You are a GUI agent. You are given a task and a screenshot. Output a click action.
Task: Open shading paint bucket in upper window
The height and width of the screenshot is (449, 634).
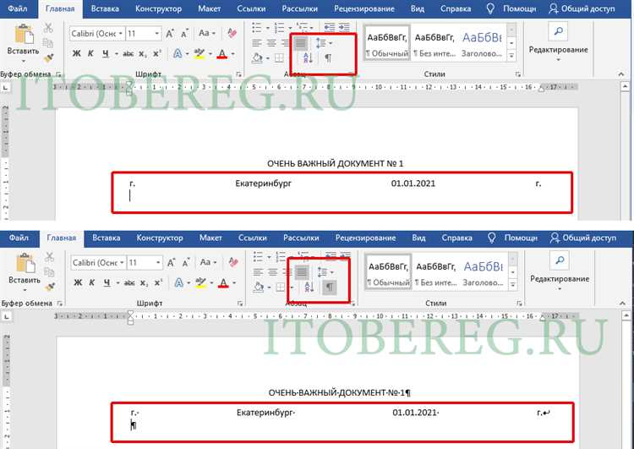[257, 58]
